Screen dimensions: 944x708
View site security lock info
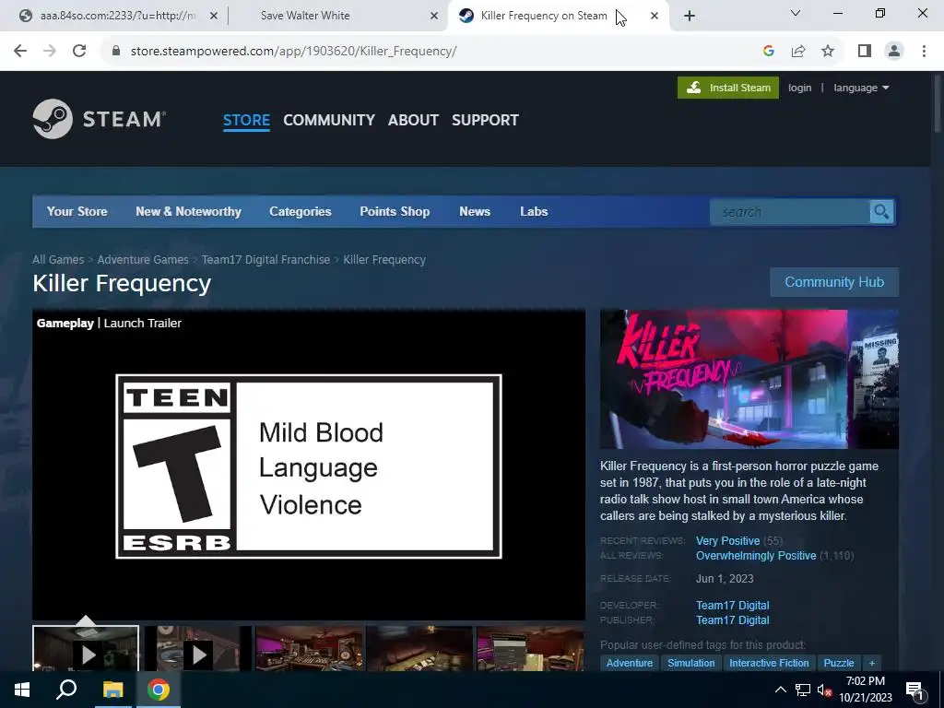pyautogui.click(x=116, y=52)
